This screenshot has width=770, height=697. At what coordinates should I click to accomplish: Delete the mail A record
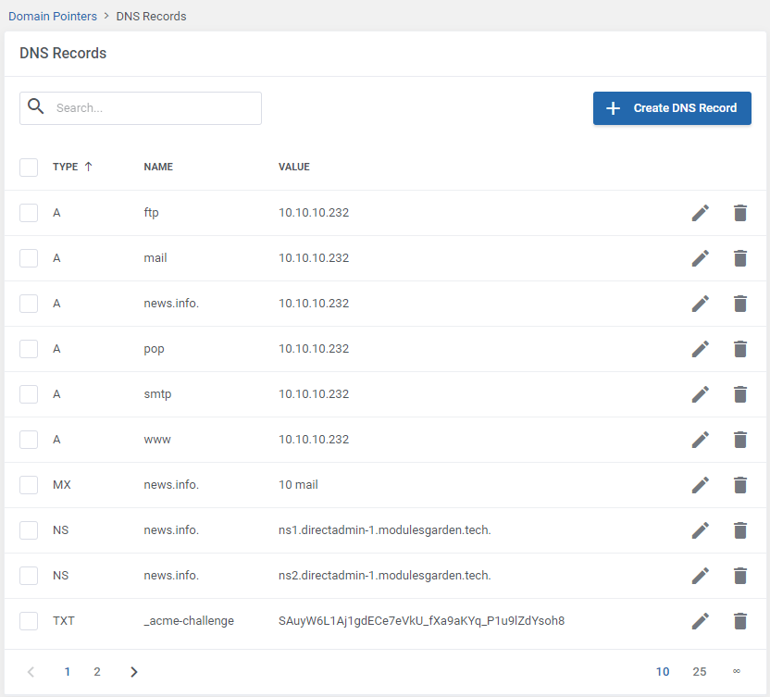point(740,258)
